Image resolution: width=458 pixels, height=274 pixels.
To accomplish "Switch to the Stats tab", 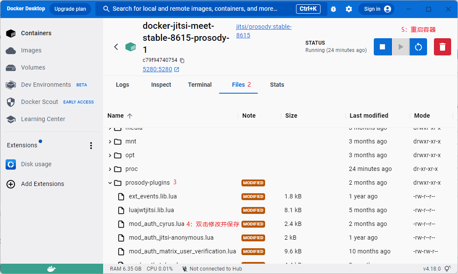I will (x=277, y=85).
